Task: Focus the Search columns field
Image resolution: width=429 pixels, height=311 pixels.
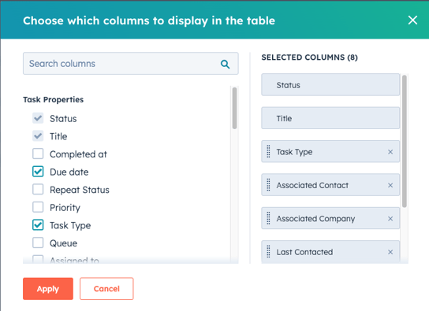Action: [131, 64]
